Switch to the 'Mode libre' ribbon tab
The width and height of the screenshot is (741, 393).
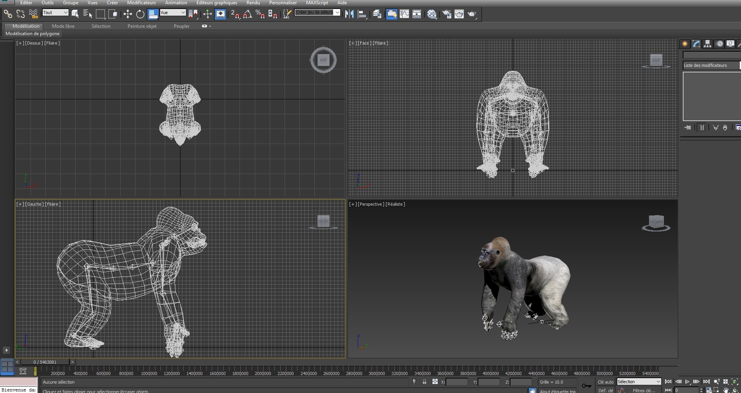63,26
